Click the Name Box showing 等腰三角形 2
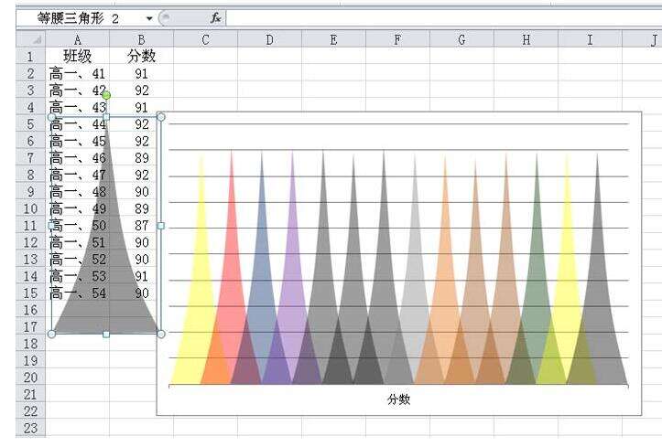 (85, 18)
